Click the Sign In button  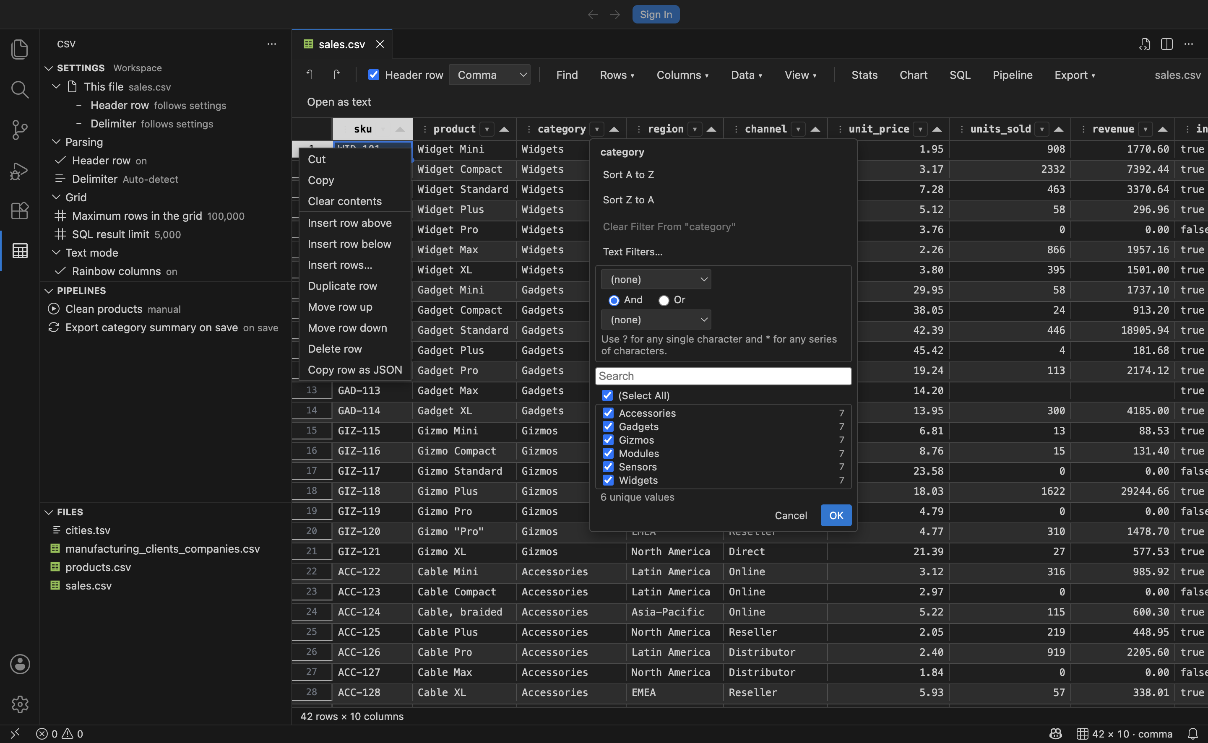pyautogui.click(x=656, y=15)
